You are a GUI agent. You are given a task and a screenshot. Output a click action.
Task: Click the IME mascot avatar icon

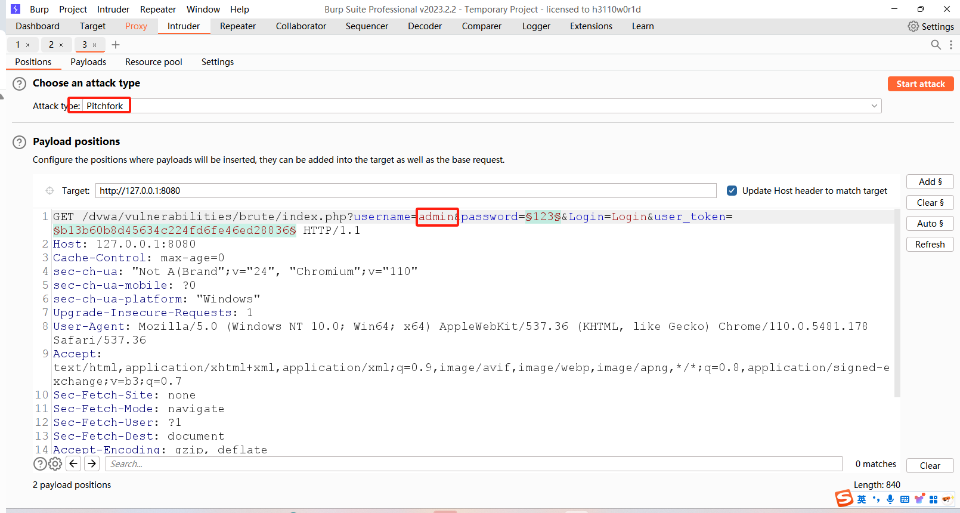pos(947,499)
